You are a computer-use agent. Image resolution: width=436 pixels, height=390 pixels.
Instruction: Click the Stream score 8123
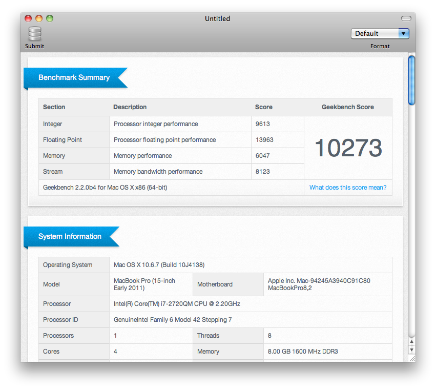[262, 172]
